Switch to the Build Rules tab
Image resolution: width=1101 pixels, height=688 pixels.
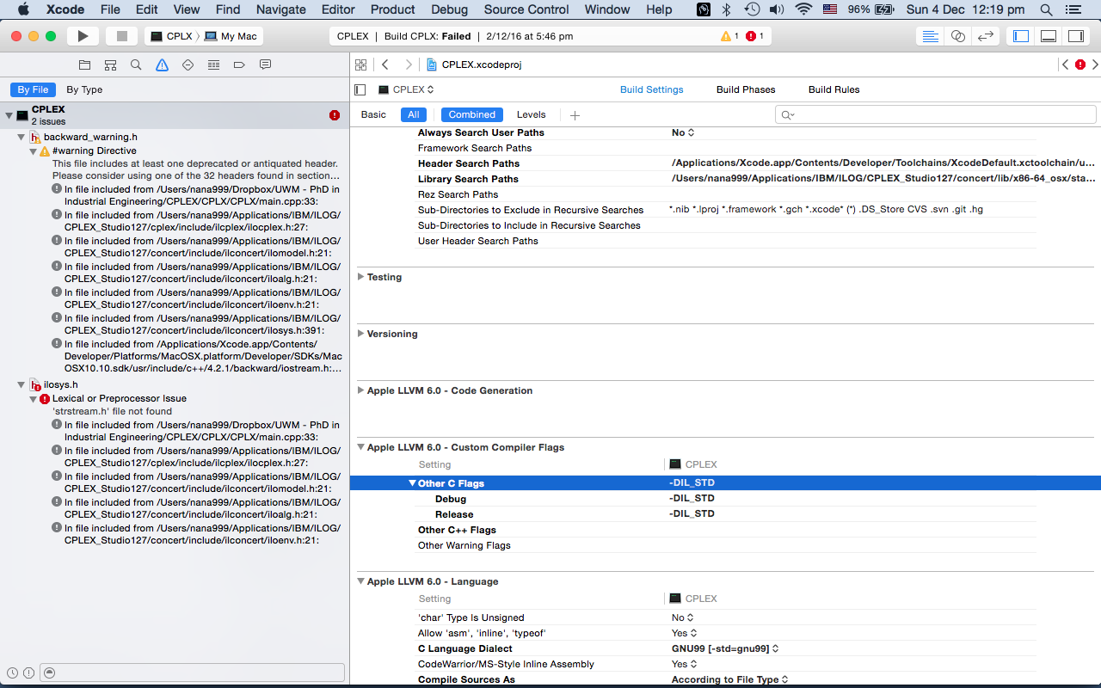tap(833, 89)
